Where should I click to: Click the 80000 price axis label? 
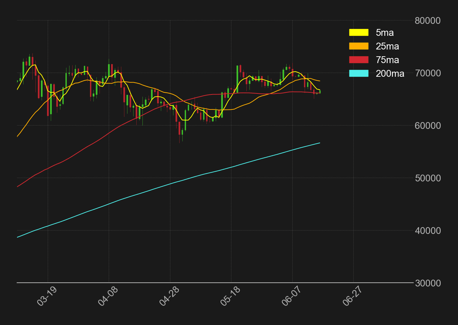(428, 21)
